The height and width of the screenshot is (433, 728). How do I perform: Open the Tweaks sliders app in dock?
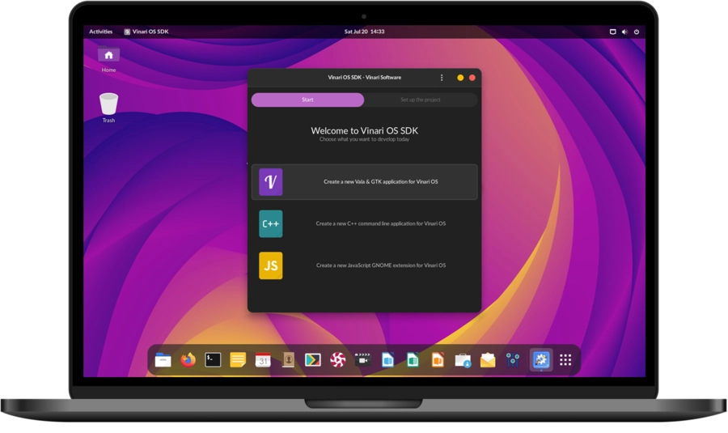click(x=513, y=359)
